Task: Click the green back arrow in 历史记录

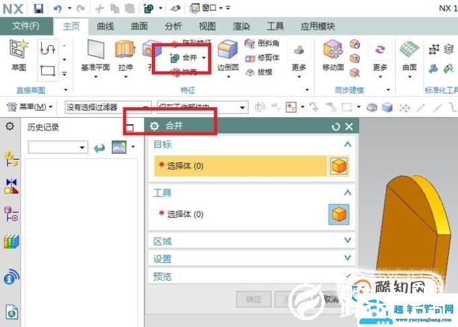Action: [x=100, y=147]
